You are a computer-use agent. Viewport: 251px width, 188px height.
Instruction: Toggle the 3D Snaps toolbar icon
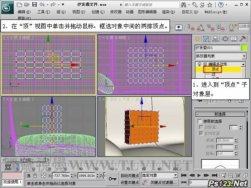[x=191, y=27]
